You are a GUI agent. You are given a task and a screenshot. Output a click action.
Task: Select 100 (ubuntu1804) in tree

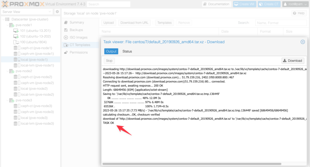coord(33,42)
